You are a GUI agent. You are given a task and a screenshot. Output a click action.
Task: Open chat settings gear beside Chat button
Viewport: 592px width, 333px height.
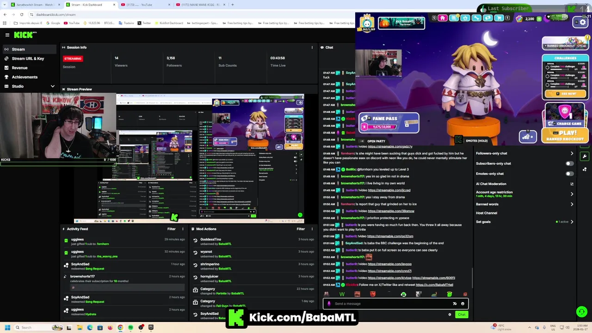[450, 314]
